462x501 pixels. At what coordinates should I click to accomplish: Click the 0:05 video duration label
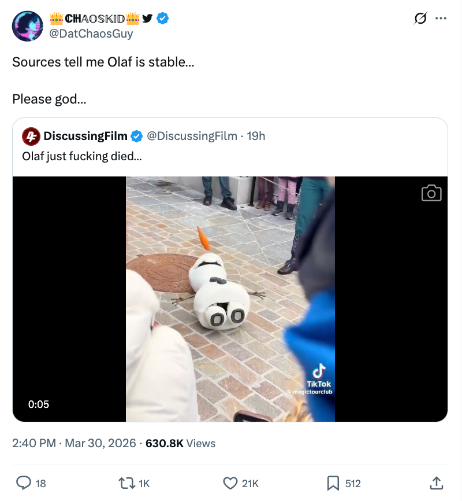point(39,404)
